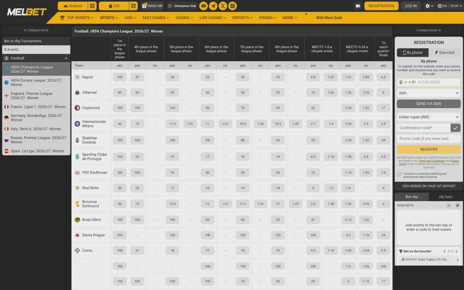Screen dimensions: 464x290
Task: Expand the Sports menu
Action: pos(109,18)
